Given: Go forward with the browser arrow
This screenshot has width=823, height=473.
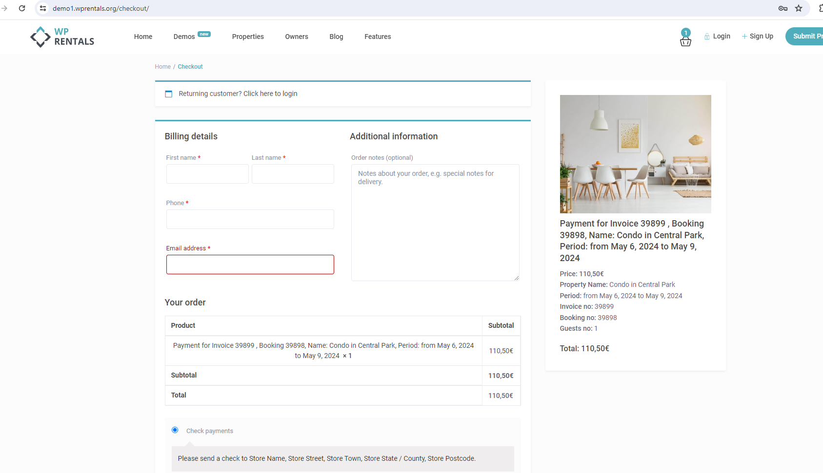Looking at the screenshot, I should point(4,8).
